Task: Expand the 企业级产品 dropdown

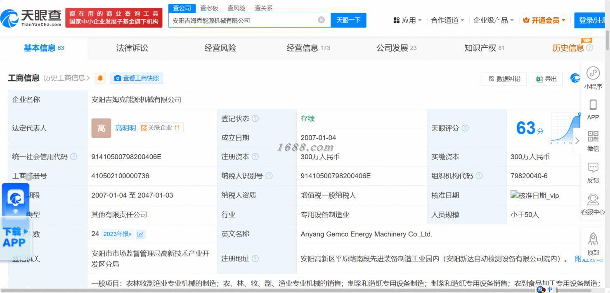Action: [x=494, y=20]
